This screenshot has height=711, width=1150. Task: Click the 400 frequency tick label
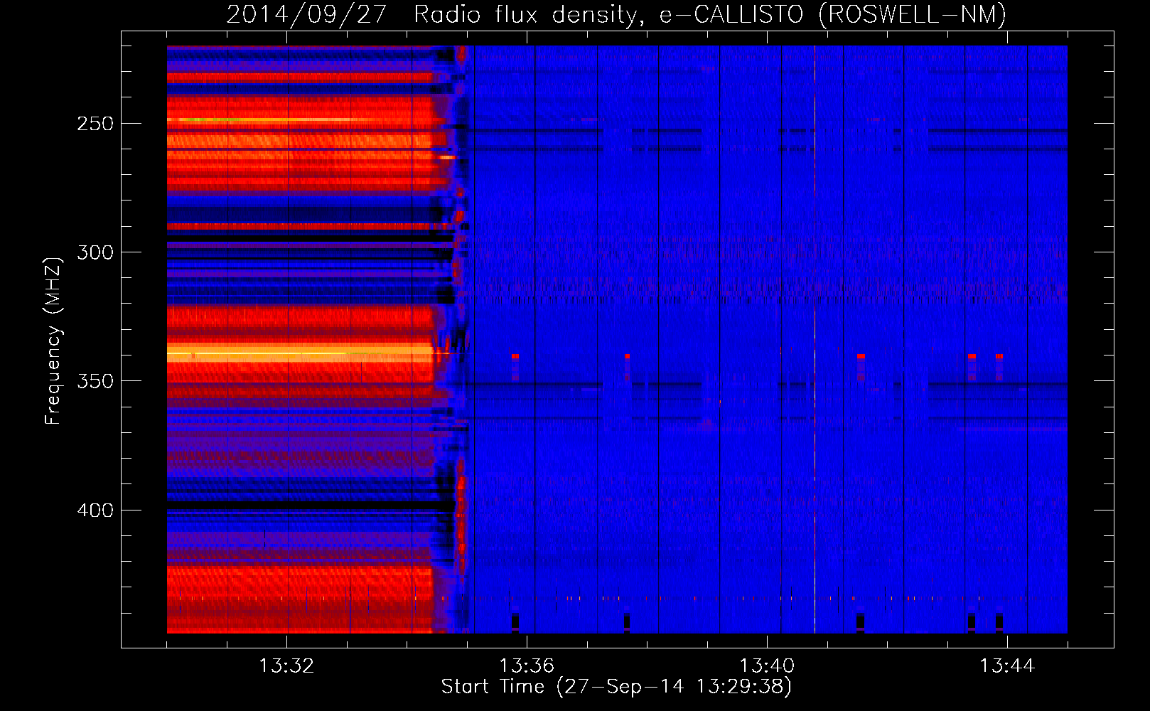click(95, 510)
